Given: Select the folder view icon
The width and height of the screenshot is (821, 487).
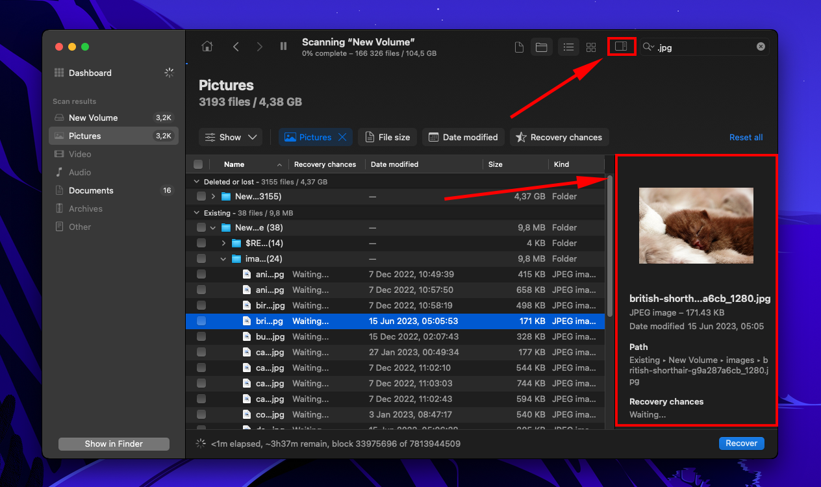Looking at the screenshot, I should coord(542,47).
